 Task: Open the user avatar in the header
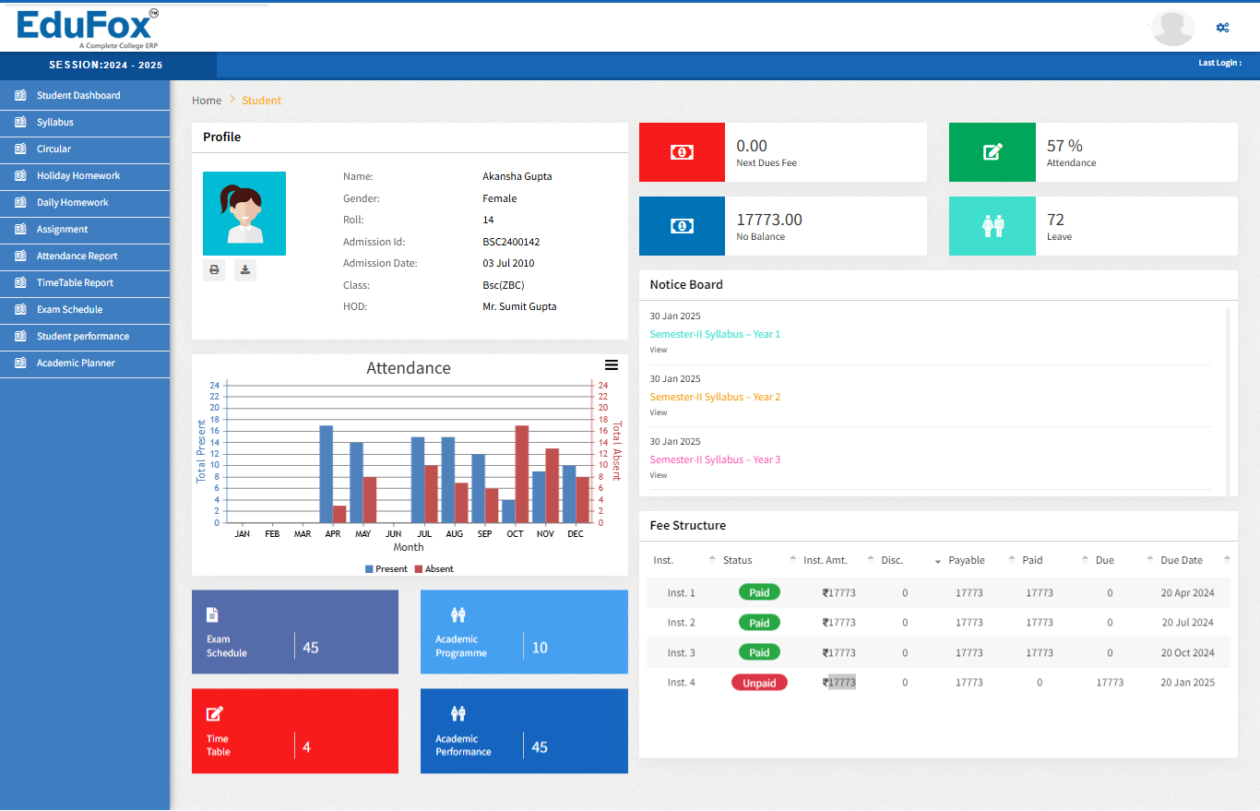[x=1173, y=28]
